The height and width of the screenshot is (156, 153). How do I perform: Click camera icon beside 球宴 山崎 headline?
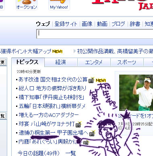pyautogui.click(x=79, y=125)
